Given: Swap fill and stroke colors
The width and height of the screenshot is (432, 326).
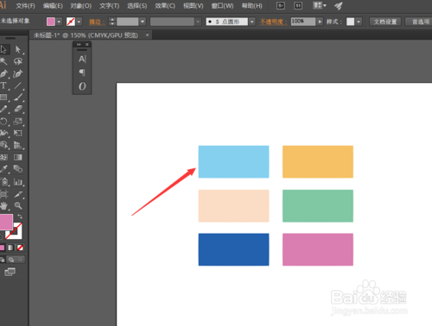Looking at the screenshot, I should [x=20, y=216].
